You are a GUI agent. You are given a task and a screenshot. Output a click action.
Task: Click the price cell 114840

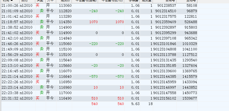click(65, 38)
